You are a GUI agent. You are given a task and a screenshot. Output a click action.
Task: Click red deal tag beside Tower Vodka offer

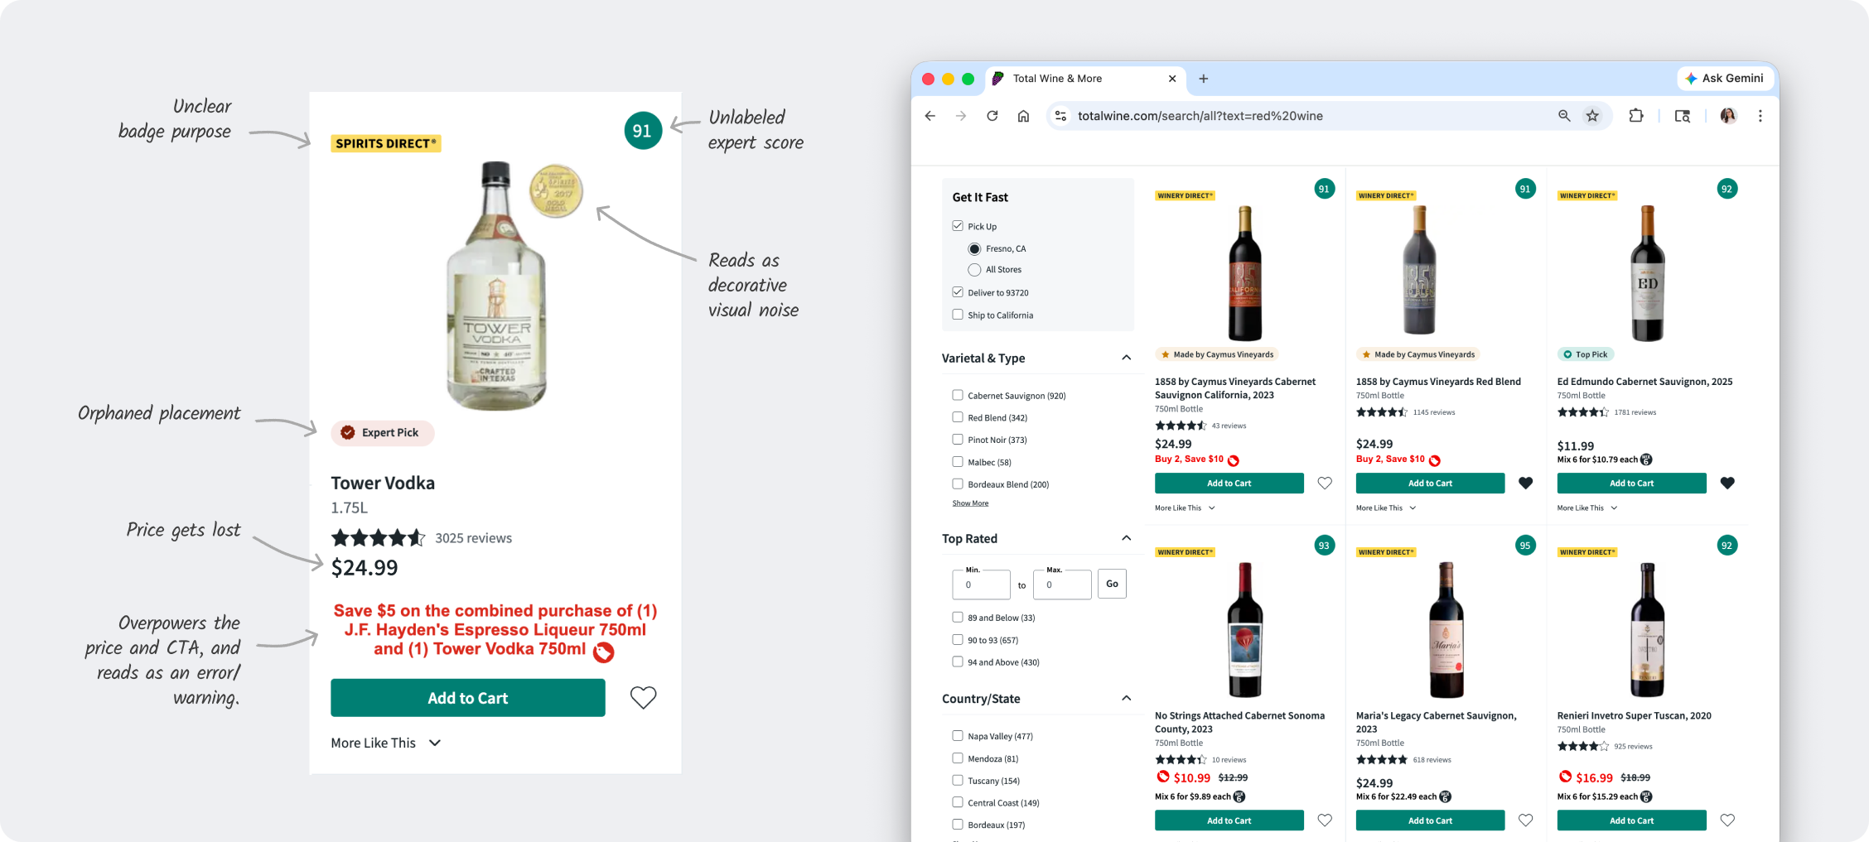[x=604, y=652]
